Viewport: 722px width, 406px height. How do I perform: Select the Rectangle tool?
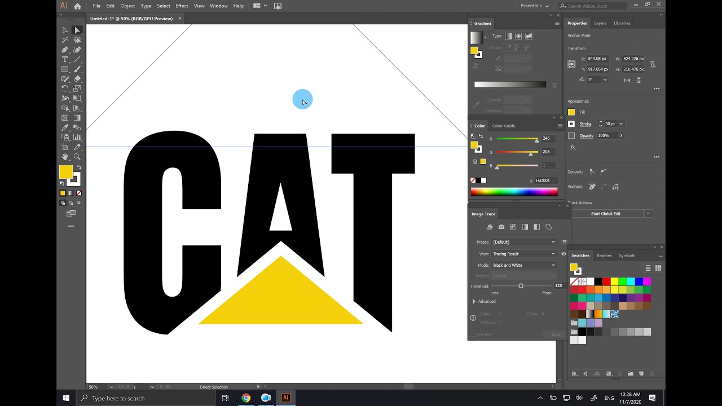(x=65, y=69)
